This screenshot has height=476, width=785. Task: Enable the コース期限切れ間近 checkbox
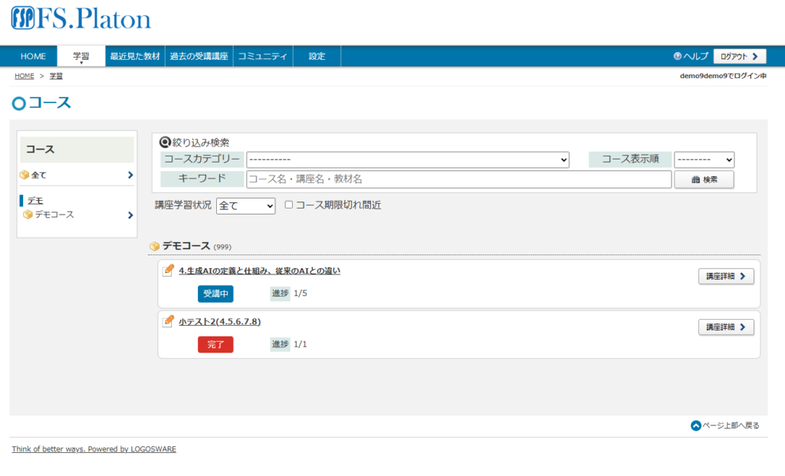[x=289, y=205]
